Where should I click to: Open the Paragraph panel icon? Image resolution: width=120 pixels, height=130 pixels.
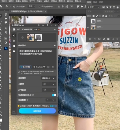click(x=6, y=32)
